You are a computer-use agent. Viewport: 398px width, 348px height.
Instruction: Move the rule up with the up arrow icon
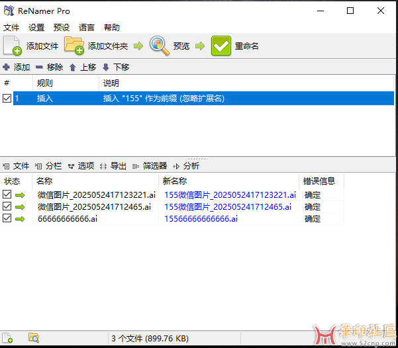click(73, 67)
